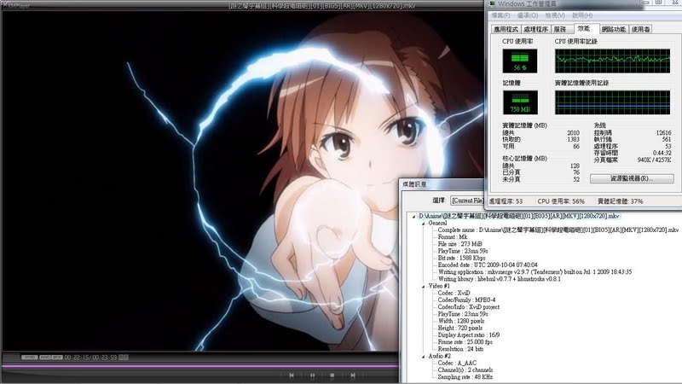Select the Codec : A_AAC row
Screen dimensions: 682x384
(x=457, y=363)
